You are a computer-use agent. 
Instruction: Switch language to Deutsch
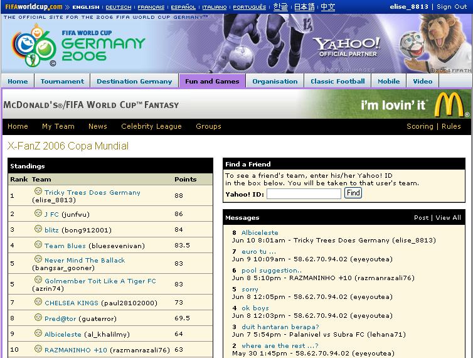[119, 7]
